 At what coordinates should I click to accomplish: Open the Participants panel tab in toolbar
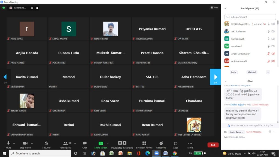tap(65, 143)
